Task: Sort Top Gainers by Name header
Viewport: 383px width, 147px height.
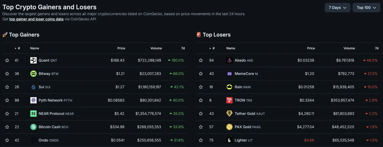Action: 35,48
